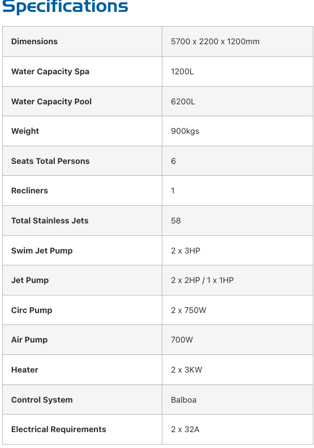Click the 1200L spa capacity value
The image size is (314, 448).
click(182, 71)
